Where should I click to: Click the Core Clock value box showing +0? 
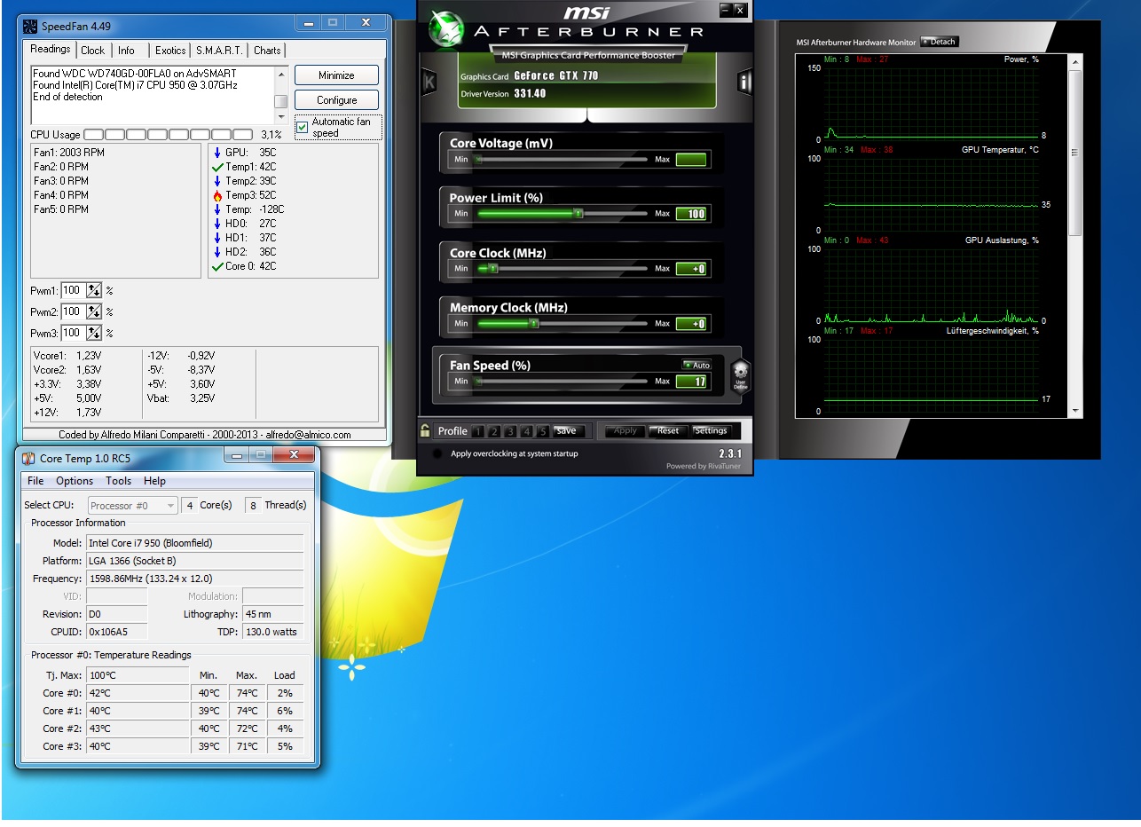tap(691, 269)
